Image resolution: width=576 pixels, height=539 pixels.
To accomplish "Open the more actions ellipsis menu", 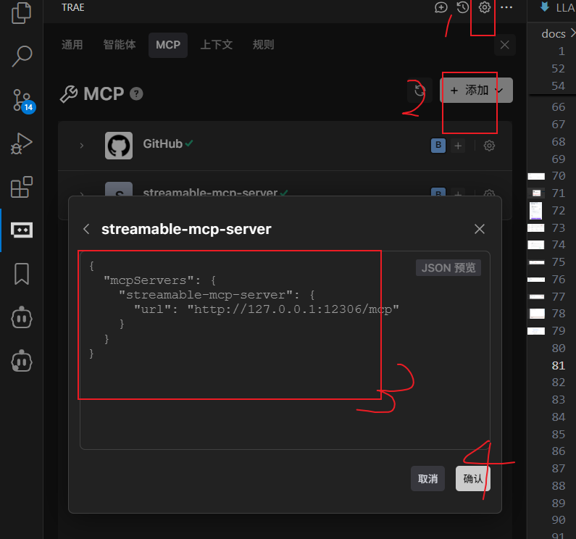I will [506, 7].
